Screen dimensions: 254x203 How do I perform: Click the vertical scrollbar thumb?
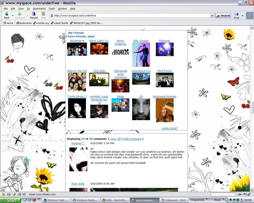coord(252,107)
